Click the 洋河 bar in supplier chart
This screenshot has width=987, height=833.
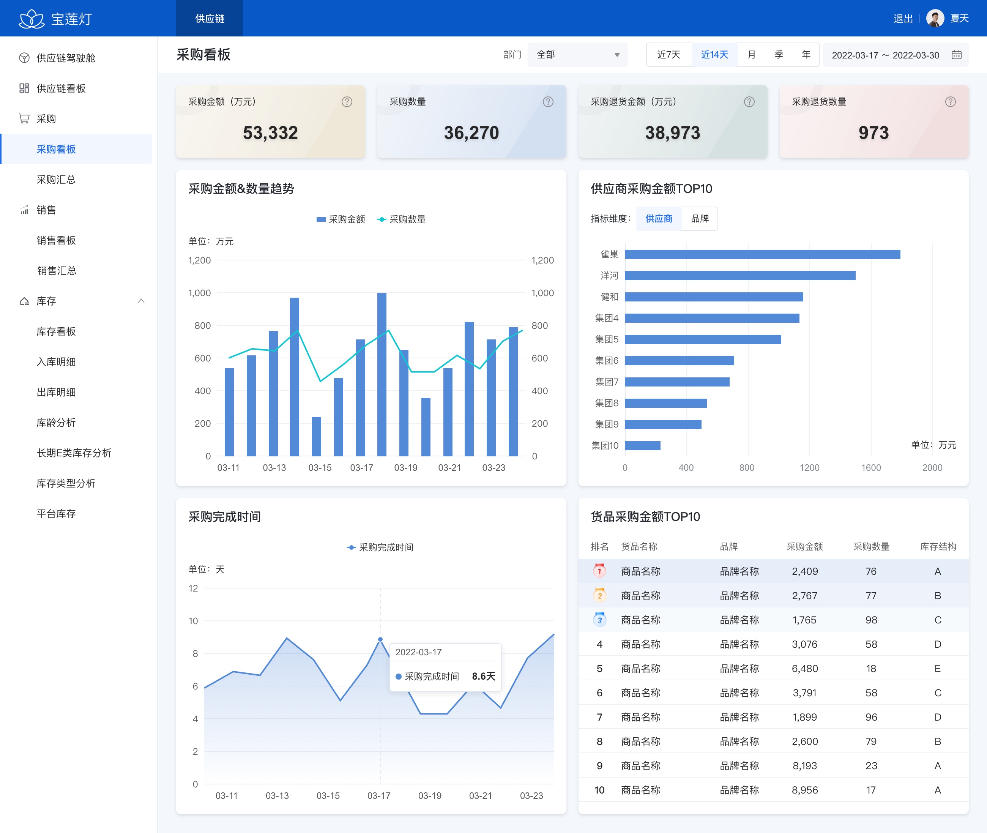[x=740, y=275]
